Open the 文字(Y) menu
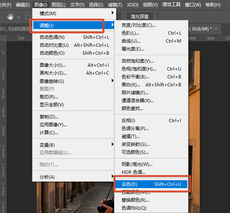 [77, 5]
